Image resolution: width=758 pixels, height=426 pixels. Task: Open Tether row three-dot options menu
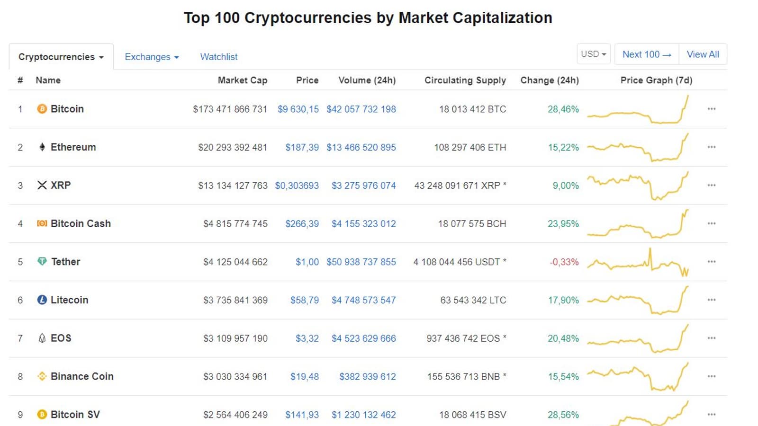pos(711,261)
